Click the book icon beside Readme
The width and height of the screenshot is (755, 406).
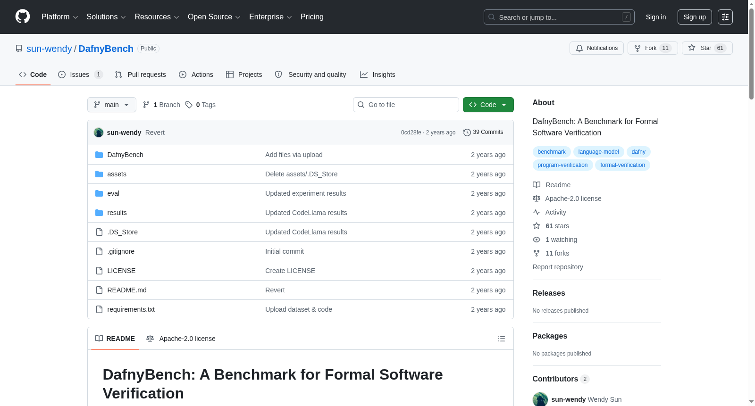coord(537,185)
